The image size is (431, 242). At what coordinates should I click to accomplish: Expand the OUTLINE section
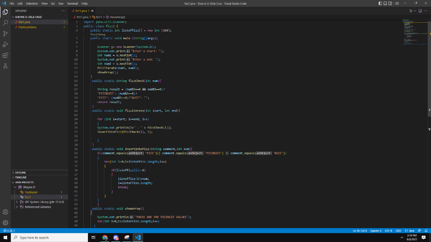click(20, 172)
